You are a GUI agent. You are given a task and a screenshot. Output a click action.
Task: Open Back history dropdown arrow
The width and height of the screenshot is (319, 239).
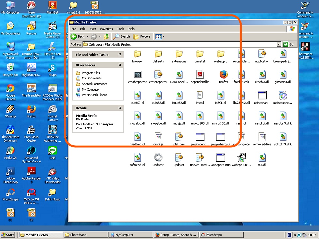click(87, 36)
